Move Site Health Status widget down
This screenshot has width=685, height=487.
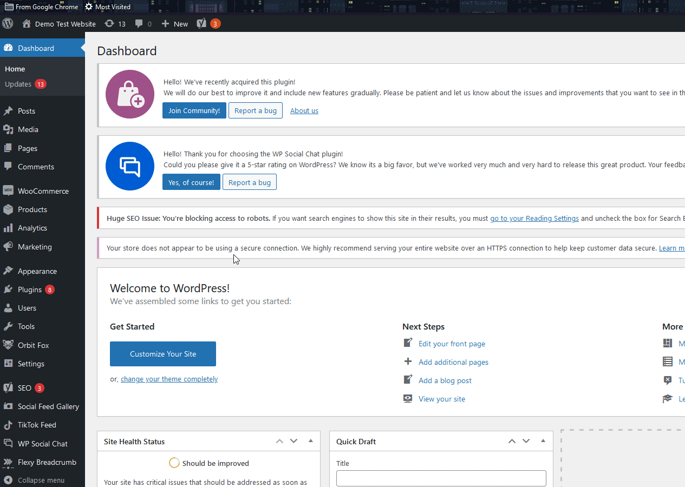[x=293, y=441]
